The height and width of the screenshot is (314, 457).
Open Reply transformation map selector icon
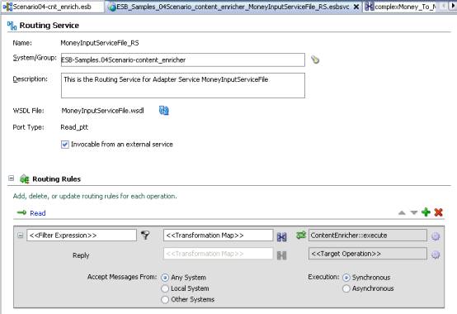click(x=281, y=255)
